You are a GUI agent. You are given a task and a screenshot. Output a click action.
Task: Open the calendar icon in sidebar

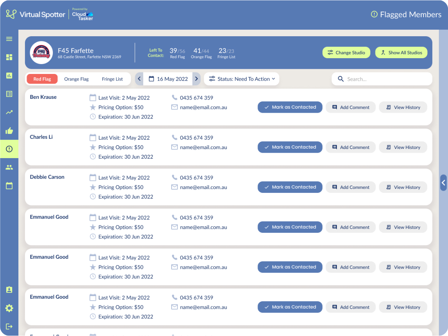tap(9, 186)
